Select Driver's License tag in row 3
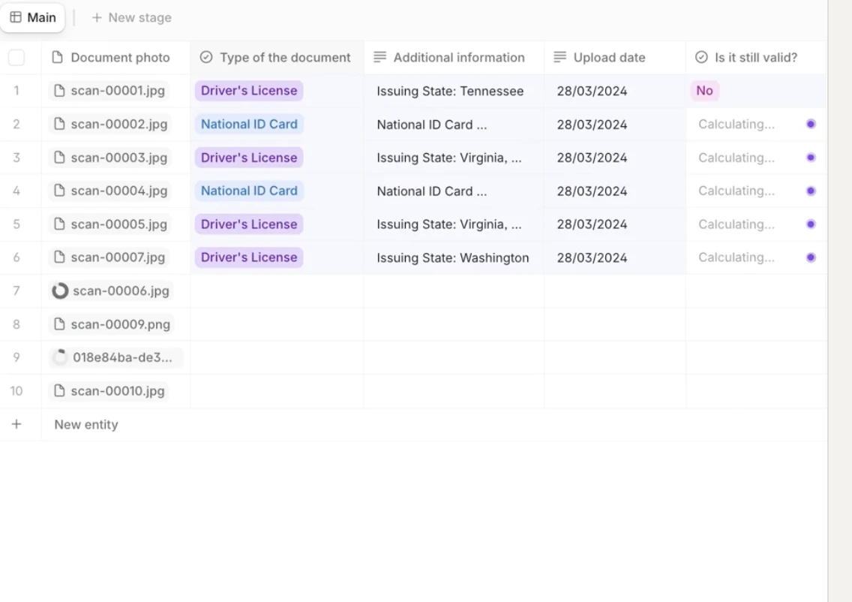Viewport: 852px width, 602px height. (x=249, y=157)
